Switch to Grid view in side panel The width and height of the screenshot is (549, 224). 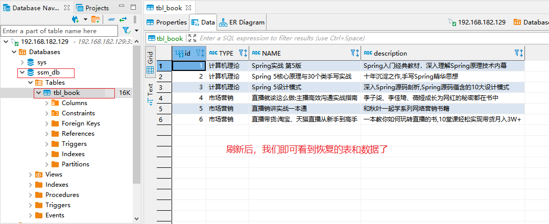[150, 64]
